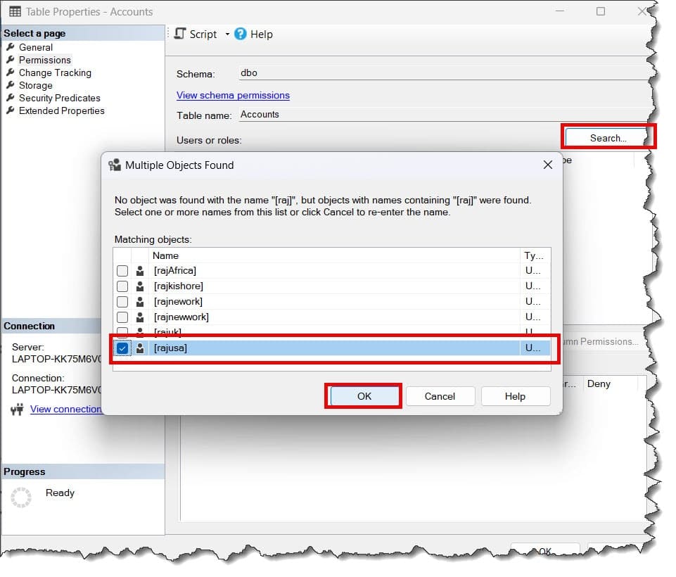676x577 pixels.
Task: Check the [rajAfrica] checkbox
Action: pos(122,270)
